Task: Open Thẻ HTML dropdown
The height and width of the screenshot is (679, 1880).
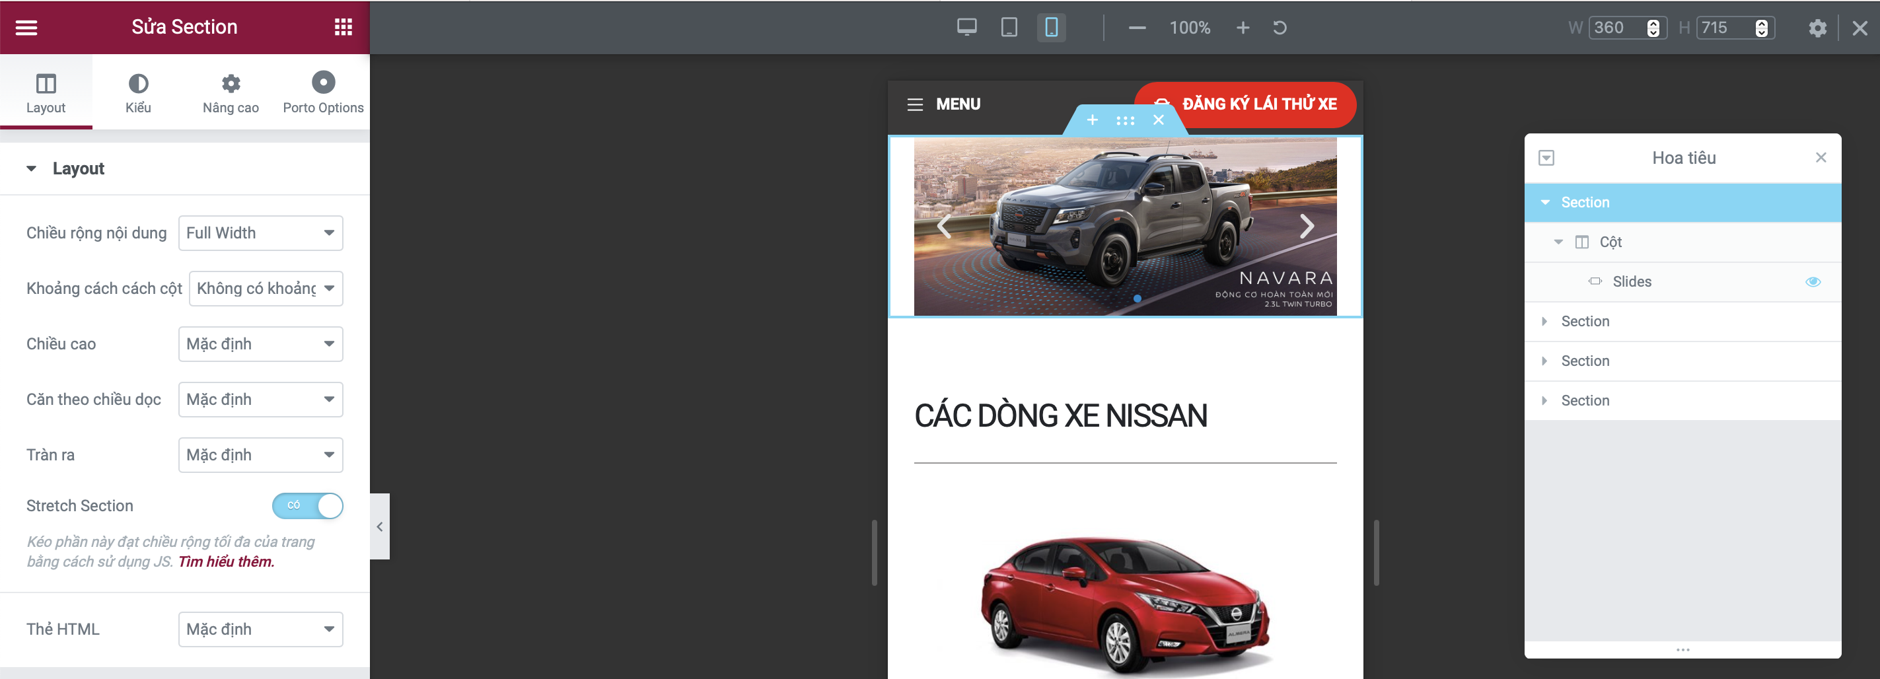Action: pyautogui.click(x=260, y=629)
